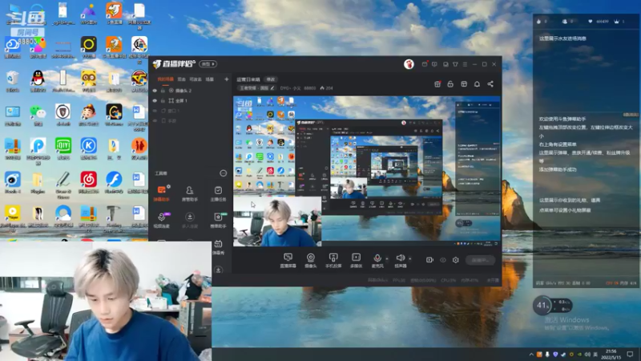Click the record icon beside the settings gear
641x361 pixels.
429,260
